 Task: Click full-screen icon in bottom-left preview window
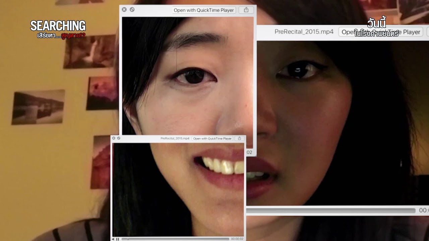119,138
